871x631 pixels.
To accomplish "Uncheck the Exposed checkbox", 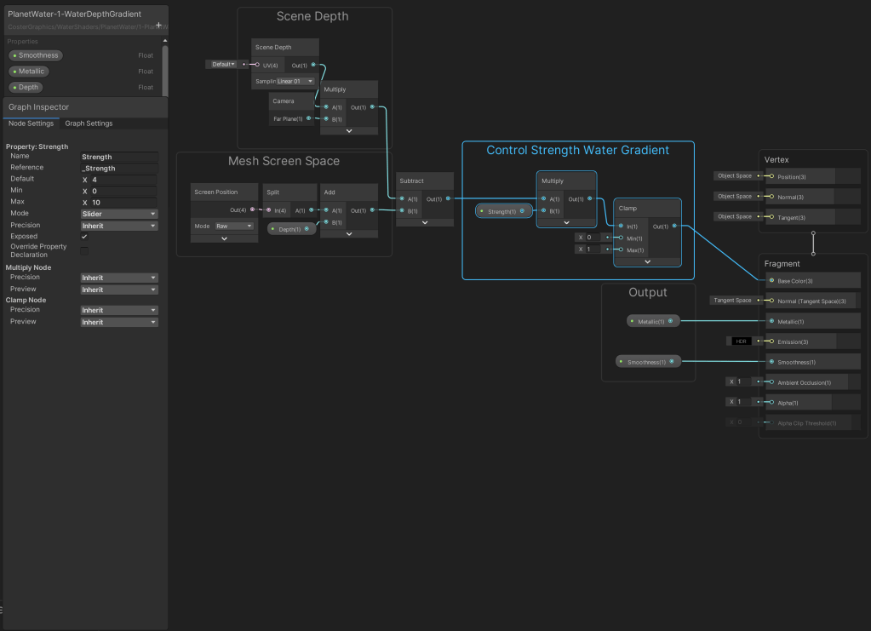I will coord(83,237).
